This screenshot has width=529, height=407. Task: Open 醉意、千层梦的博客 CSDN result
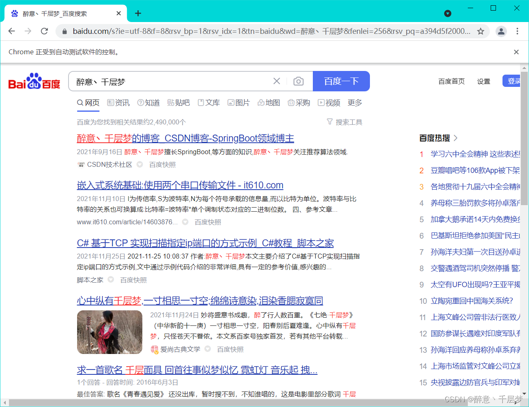186,138
